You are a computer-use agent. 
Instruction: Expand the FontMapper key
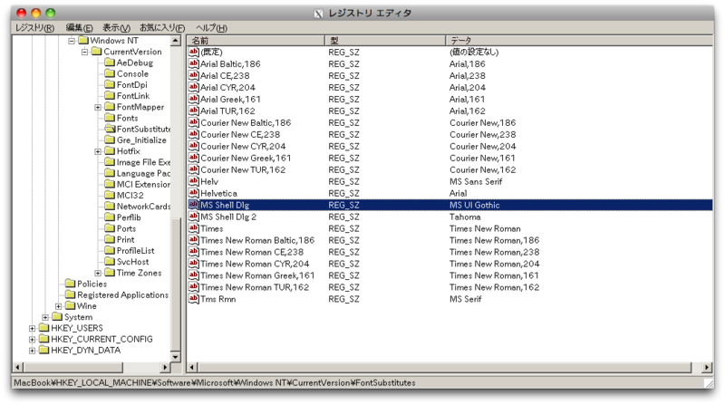98,107
